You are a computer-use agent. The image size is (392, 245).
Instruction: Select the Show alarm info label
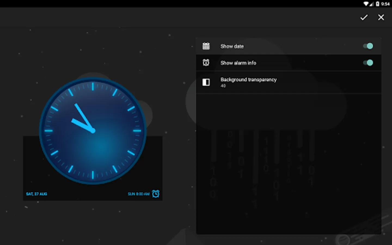click(238, 63)
